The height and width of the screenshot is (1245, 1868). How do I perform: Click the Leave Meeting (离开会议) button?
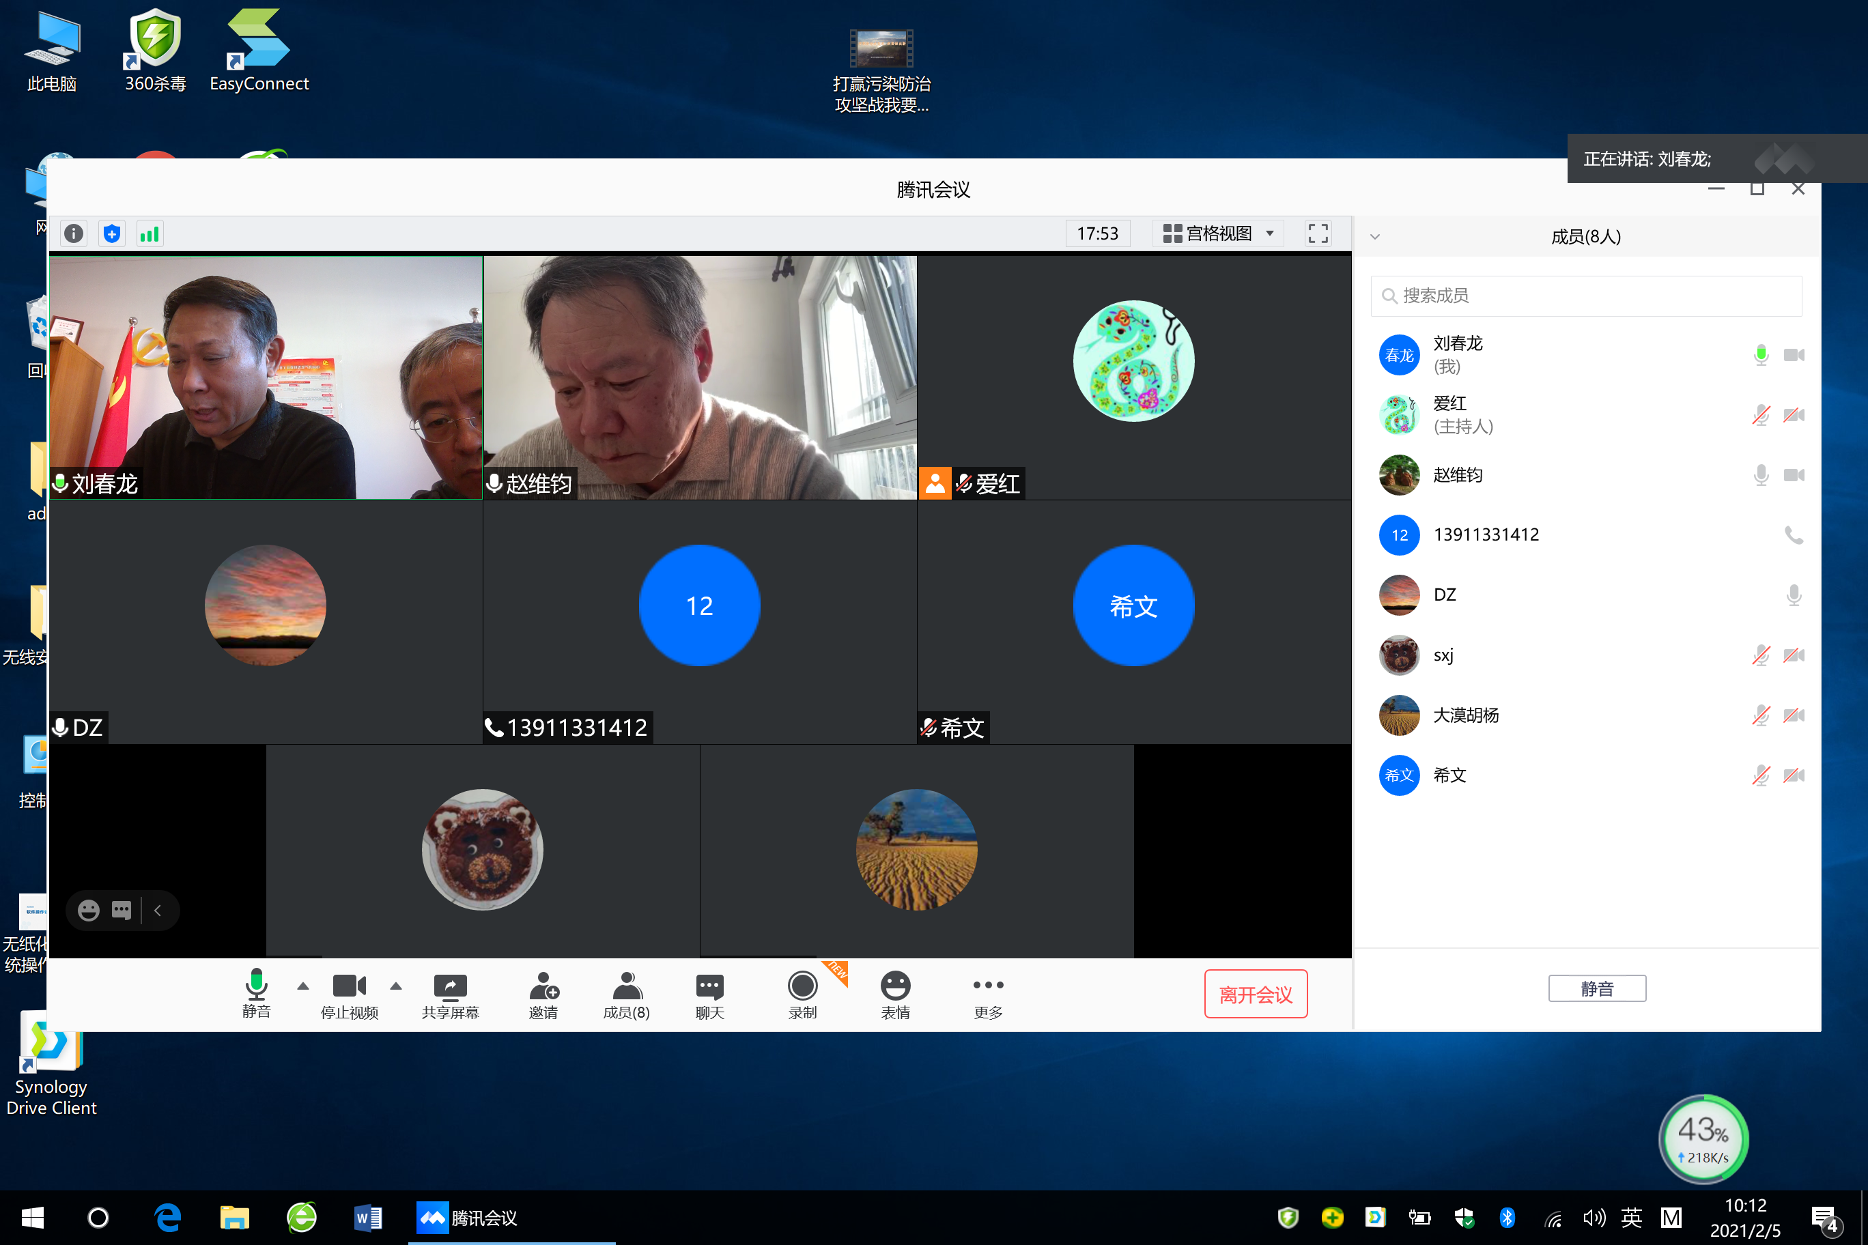[x=1255, y=994]
